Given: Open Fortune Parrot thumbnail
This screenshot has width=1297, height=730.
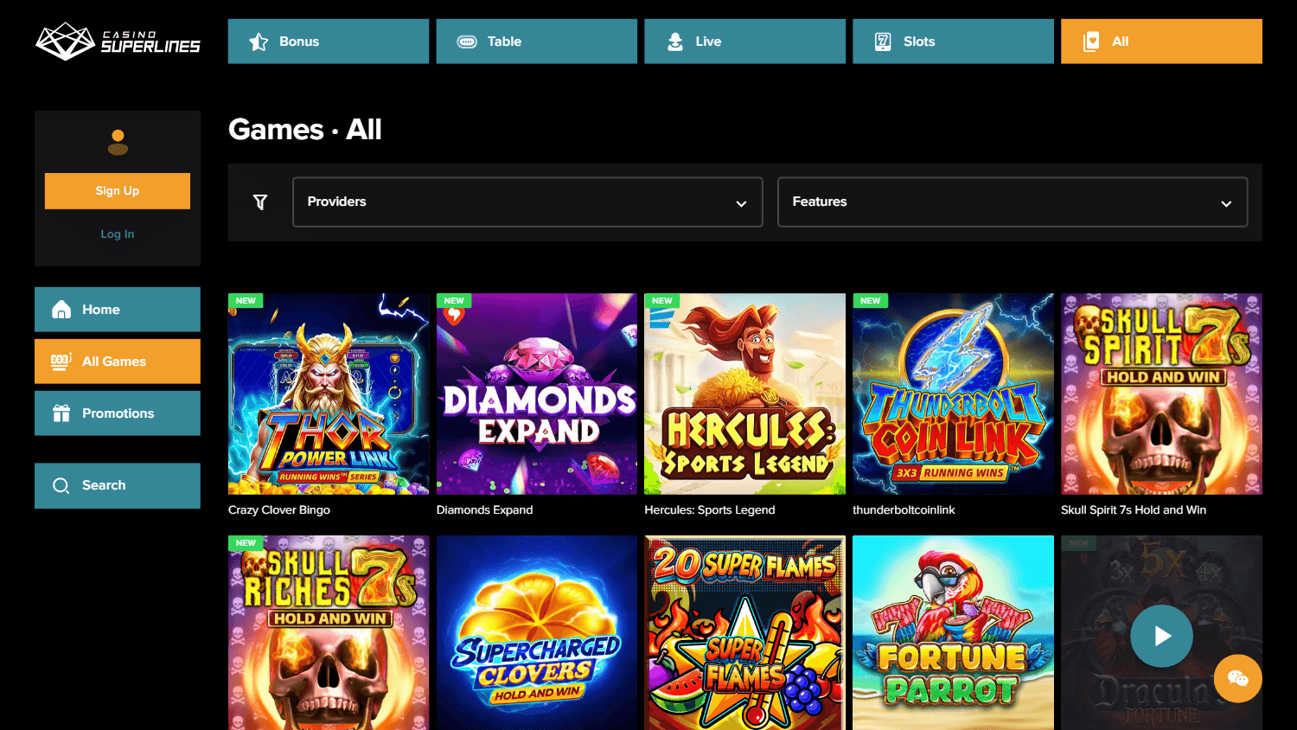Looking at the screenshot, I should (954, 633).
